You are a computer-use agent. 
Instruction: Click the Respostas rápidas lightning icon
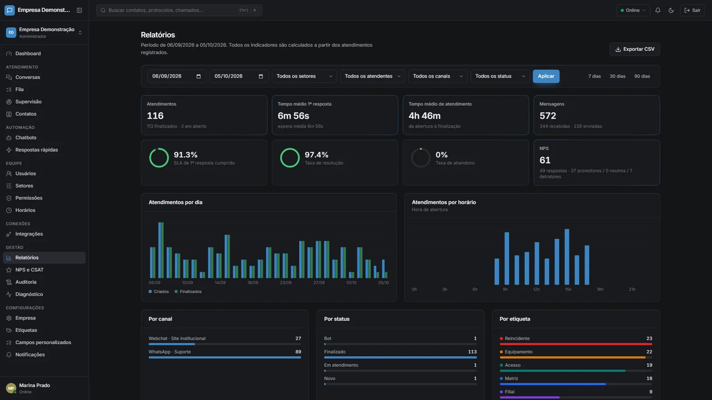point(9,150)
